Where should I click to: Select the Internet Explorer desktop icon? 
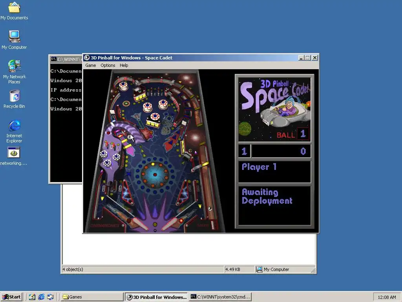click(x=14, y=131)
